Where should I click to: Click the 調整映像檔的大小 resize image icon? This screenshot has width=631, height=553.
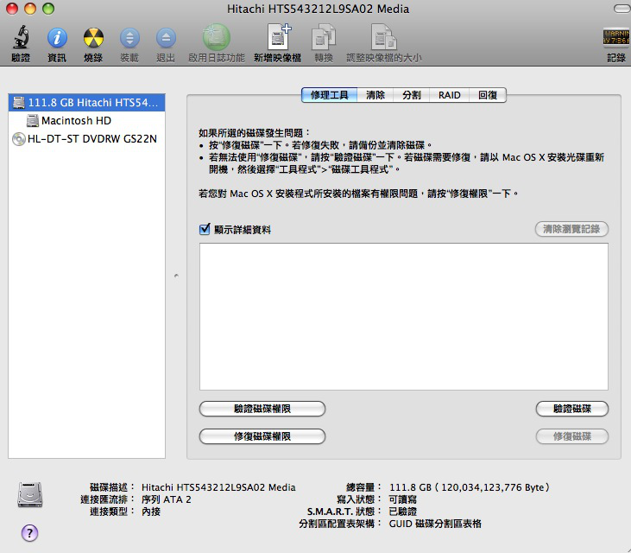383,38
